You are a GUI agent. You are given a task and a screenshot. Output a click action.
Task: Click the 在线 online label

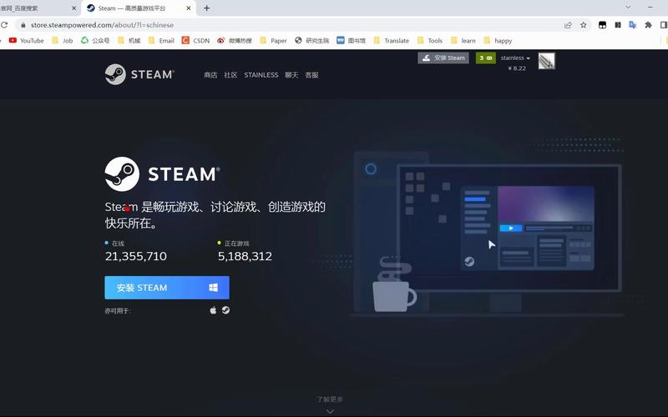[118, 244]
